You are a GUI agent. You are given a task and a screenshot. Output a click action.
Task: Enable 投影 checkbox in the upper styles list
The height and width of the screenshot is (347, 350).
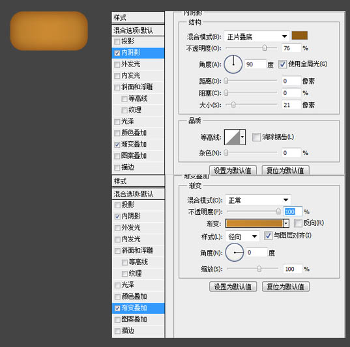click(x=117, y=42)
